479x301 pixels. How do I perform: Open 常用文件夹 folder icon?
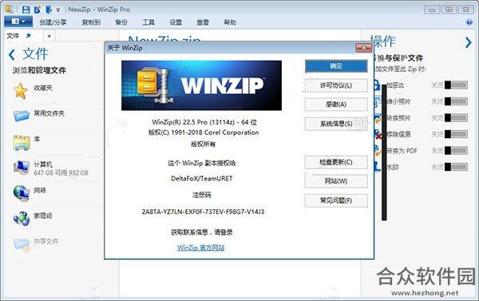[21, 116]
